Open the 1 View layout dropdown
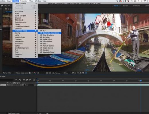 68,73
